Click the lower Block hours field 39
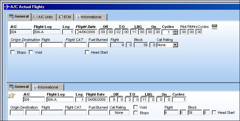This screenshot has height=121, width=240. (195, 113)
